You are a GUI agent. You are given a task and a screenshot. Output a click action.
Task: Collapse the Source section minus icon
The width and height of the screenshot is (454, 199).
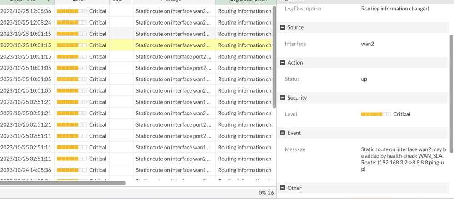coord(283,27)
